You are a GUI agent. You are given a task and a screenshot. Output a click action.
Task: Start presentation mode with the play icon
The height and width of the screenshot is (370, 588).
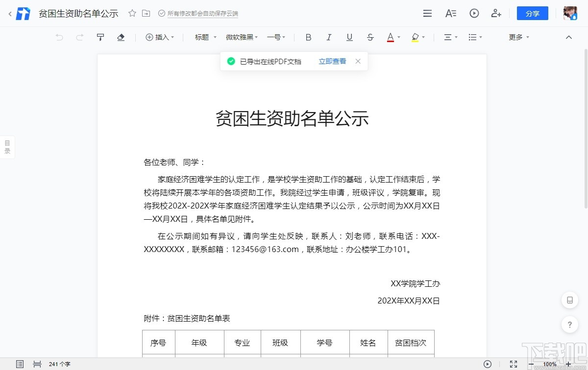pyautogui.click(x=474, y=13)
